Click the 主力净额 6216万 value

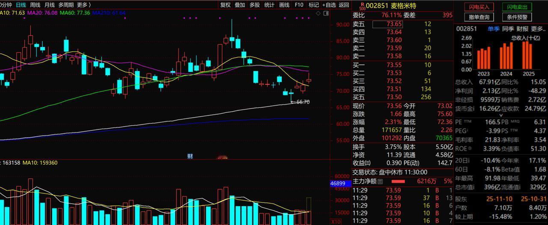(x=427, y=181)
